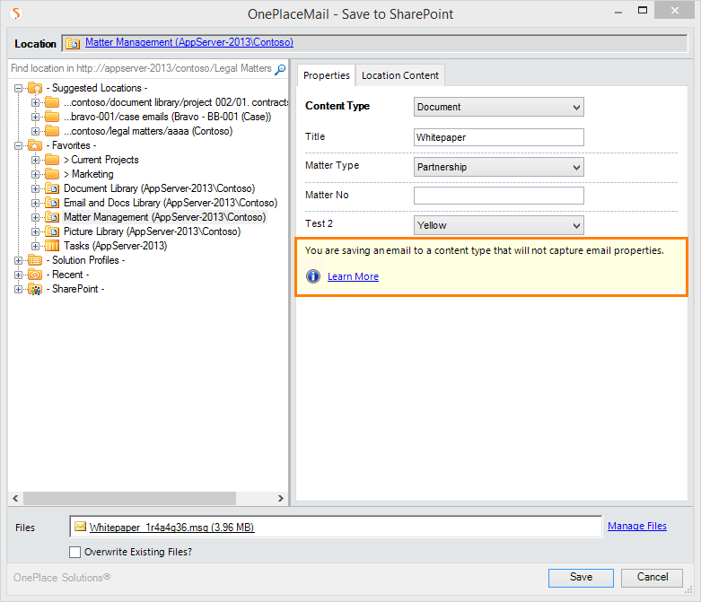Click the Cancel button

pyautogui.click(x=652, y=578)
